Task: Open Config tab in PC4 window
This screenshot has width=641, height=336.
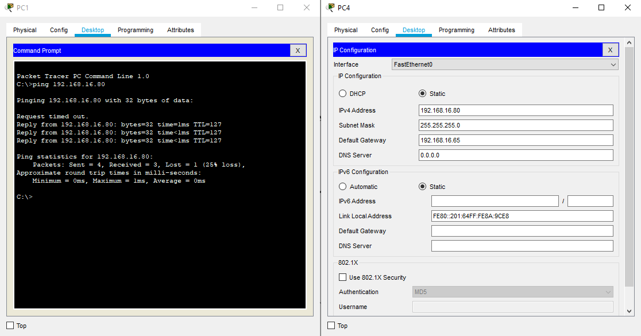Action: click(x=380, y=30)
